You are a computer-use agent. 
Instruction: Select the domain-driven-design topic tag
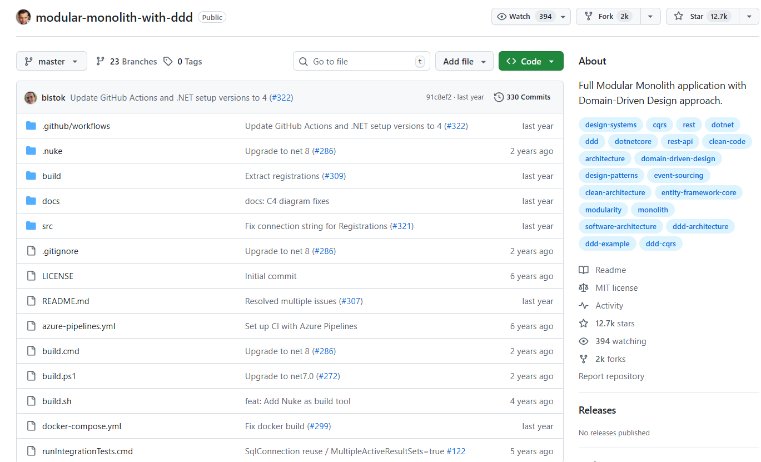pos(678,158)
